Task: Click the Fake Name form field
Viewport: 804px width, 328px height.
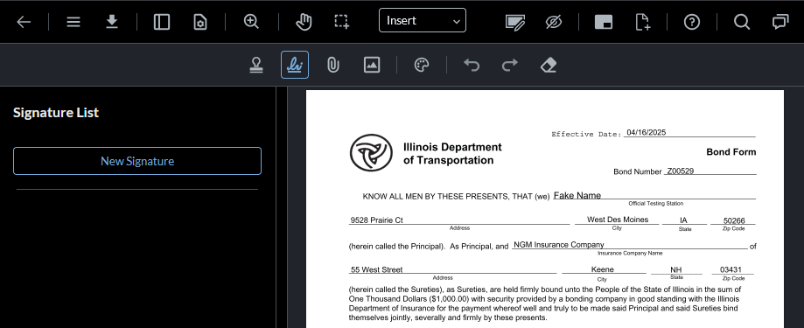Action: pyautogui.click(x=654, y=195)
